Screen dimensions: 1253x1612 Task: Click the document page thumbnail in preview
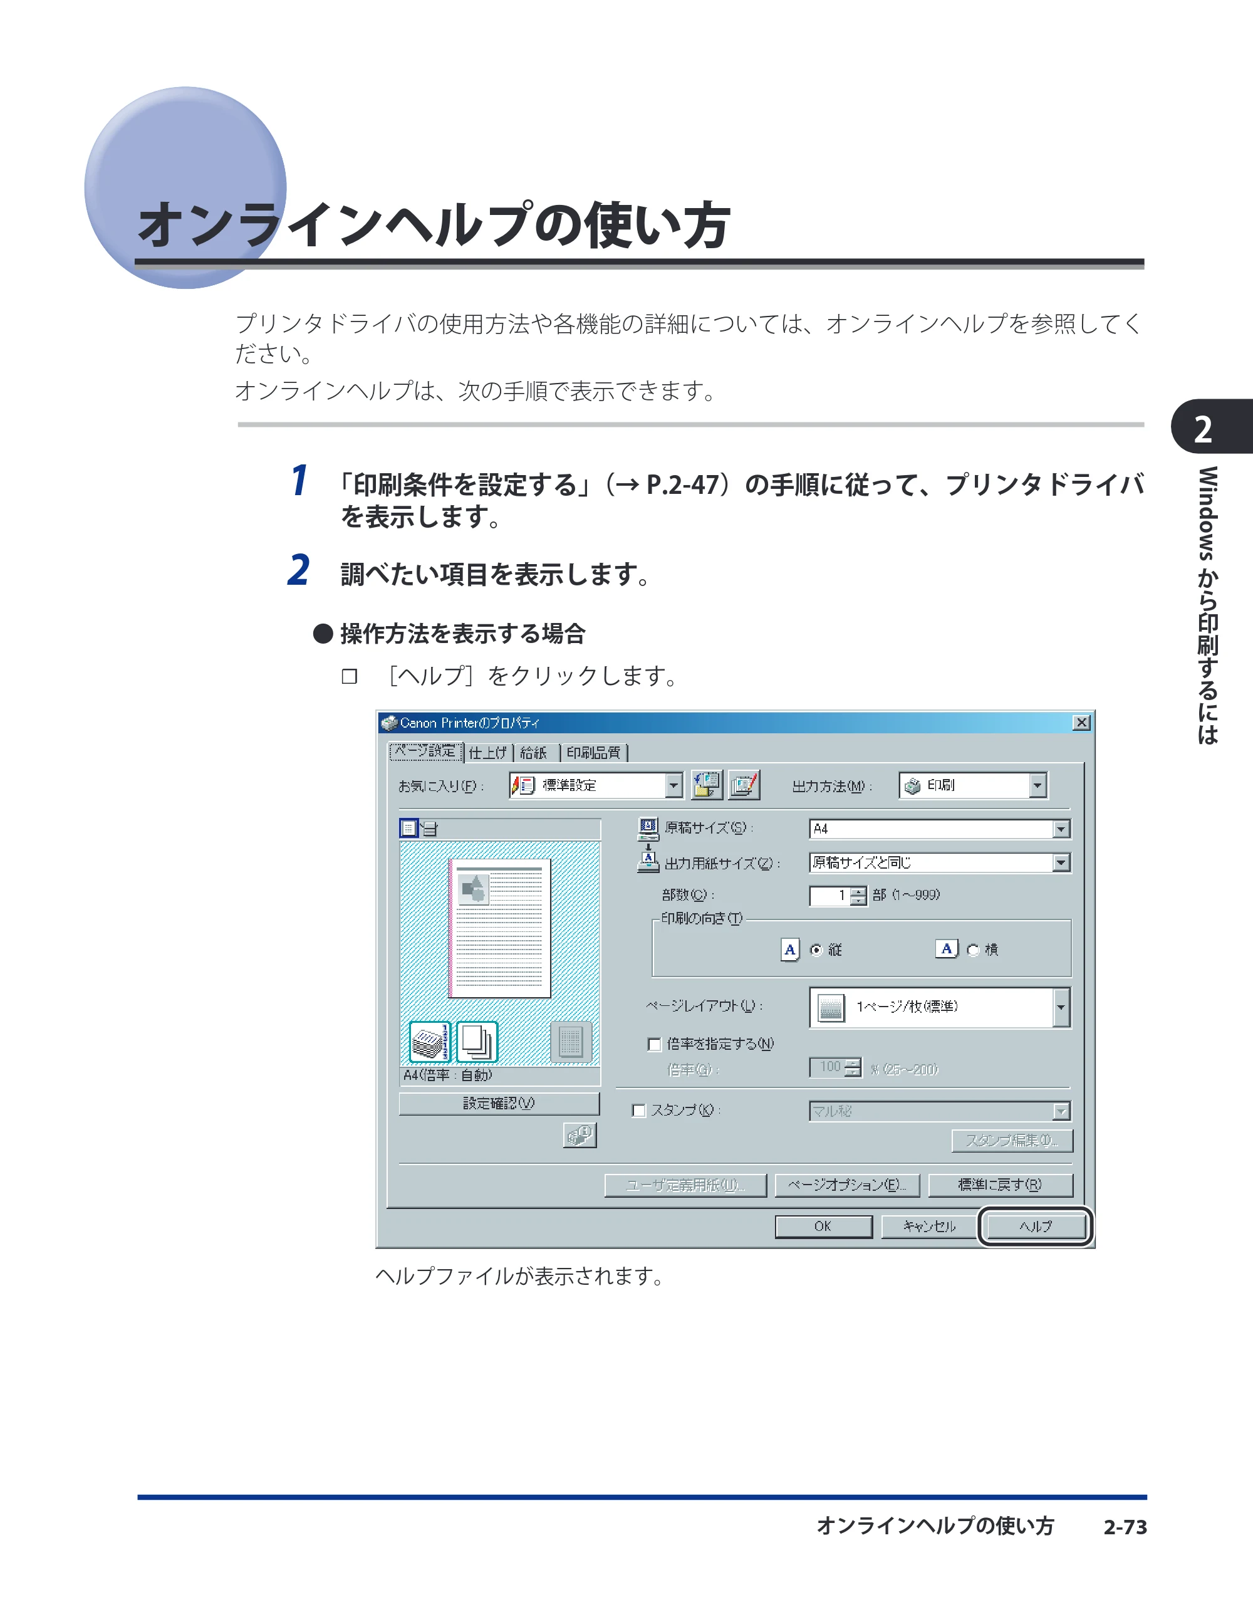click(x=501, y=928)
